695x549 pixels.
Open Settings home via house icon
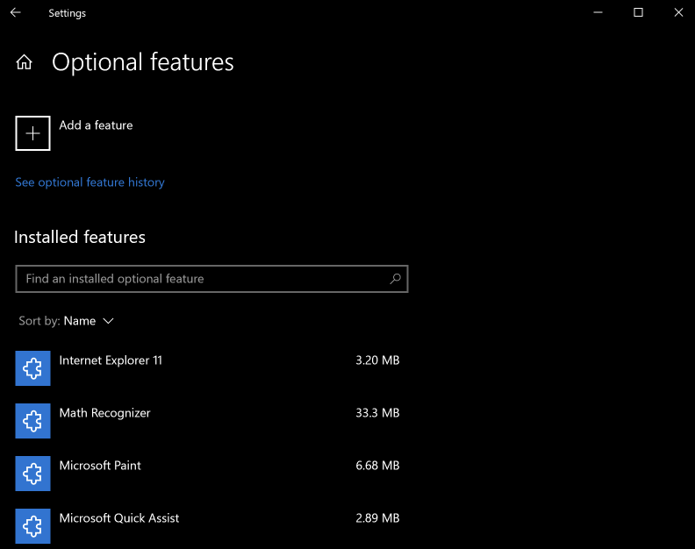[x=25, y=62]
